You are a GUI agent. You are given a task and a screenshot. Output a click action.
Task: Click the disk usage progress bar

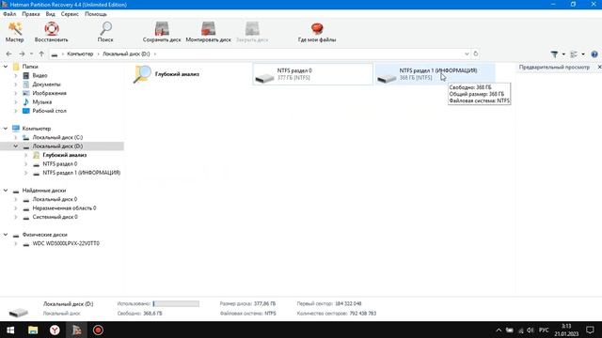(x=176, y=303)
